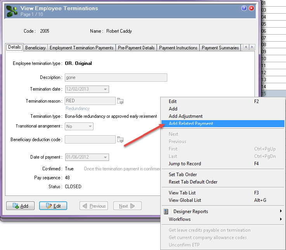Select View Global List menu item
The image size is (286, 250).
point(185,200)
